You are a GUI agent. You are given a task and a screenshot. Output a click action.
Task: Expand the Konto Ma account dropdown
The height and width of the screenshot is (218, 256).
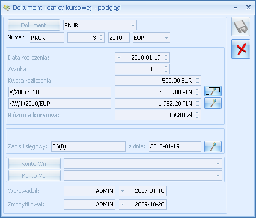218,176
